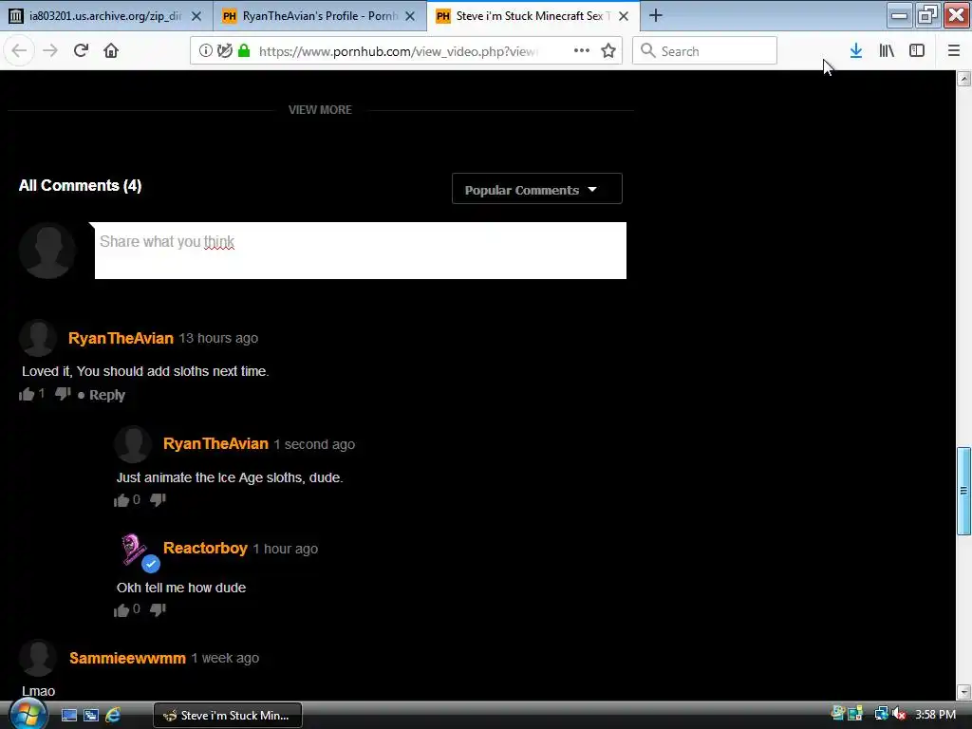Click the 'Lmao' comment text
Screen dimensions: 972x729
(38, 691)
